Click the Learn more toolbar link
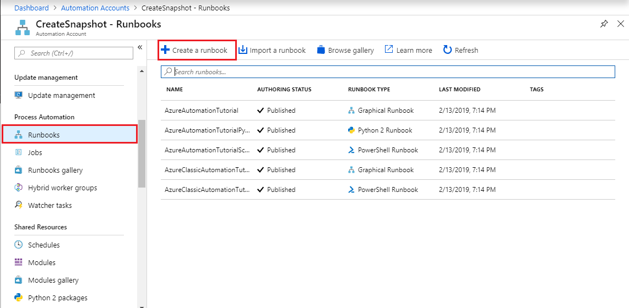629x308 pixels. click(x=408, y=50)
